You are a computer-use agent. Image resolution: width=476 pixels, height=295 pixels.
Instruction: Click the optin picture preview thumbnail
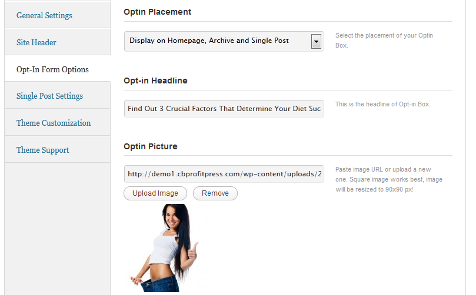(165, 248)
